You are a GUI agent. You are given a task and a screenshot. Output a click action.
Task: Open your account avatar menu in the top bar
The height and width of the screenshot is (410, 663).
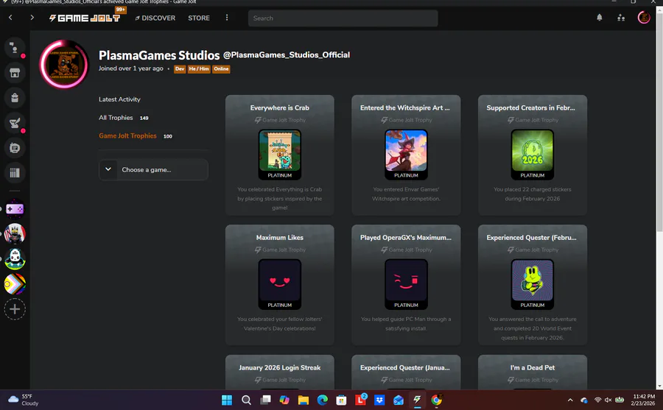[644, 18]
